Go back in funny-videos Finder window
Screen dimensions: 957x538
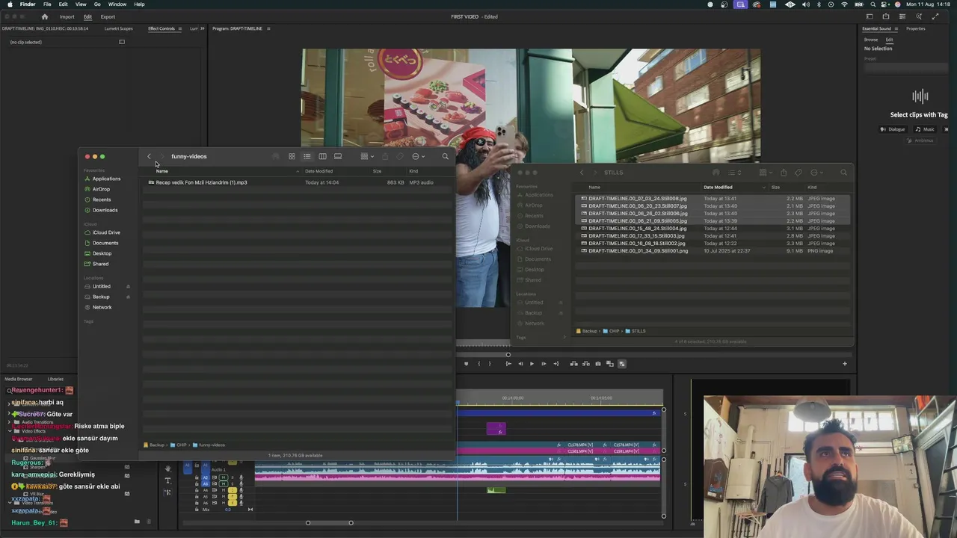tap(149, 156)
